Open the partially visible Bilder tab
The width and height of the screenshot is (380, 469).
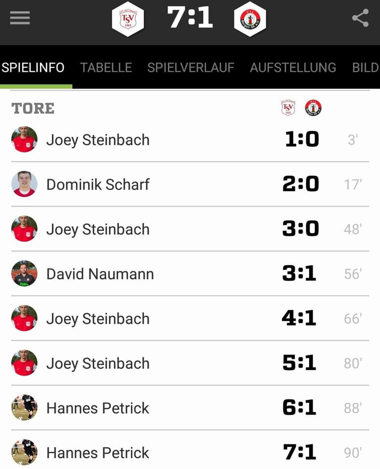coord(366,68)
